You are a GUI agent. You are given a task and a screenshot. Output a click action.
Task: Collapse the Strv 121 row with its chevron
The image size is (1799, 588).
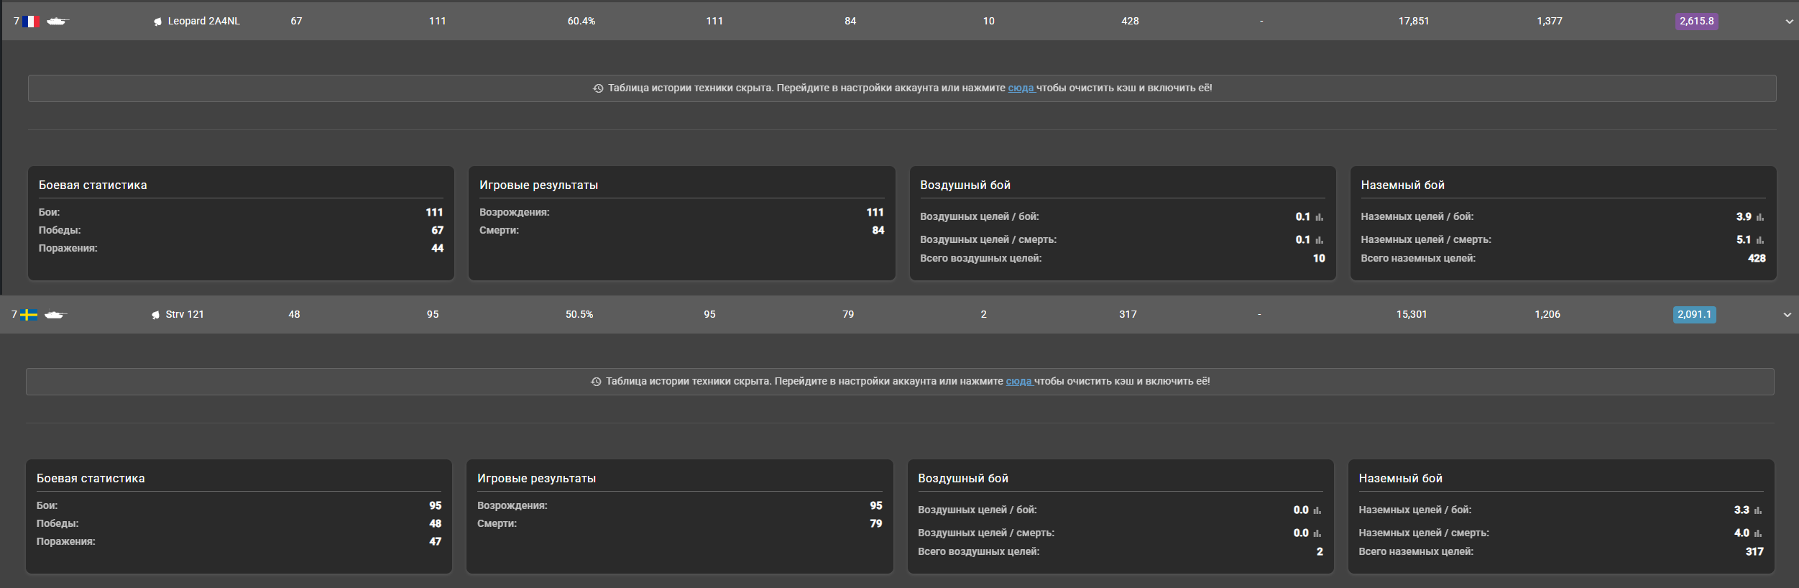(x=1787, y=315)
